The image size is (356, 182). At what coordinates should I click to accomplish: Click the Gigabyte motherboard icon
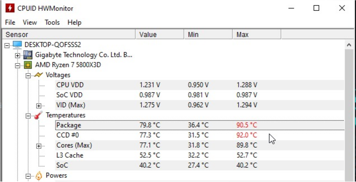pos(28,55)
